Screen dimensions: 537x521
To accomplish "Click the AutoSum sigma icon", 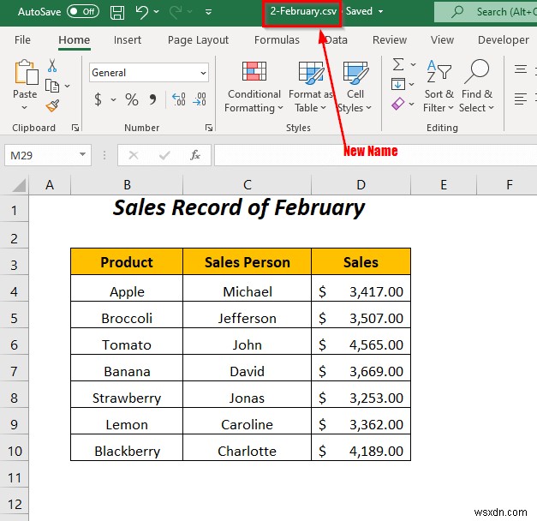I will [398, 65].
